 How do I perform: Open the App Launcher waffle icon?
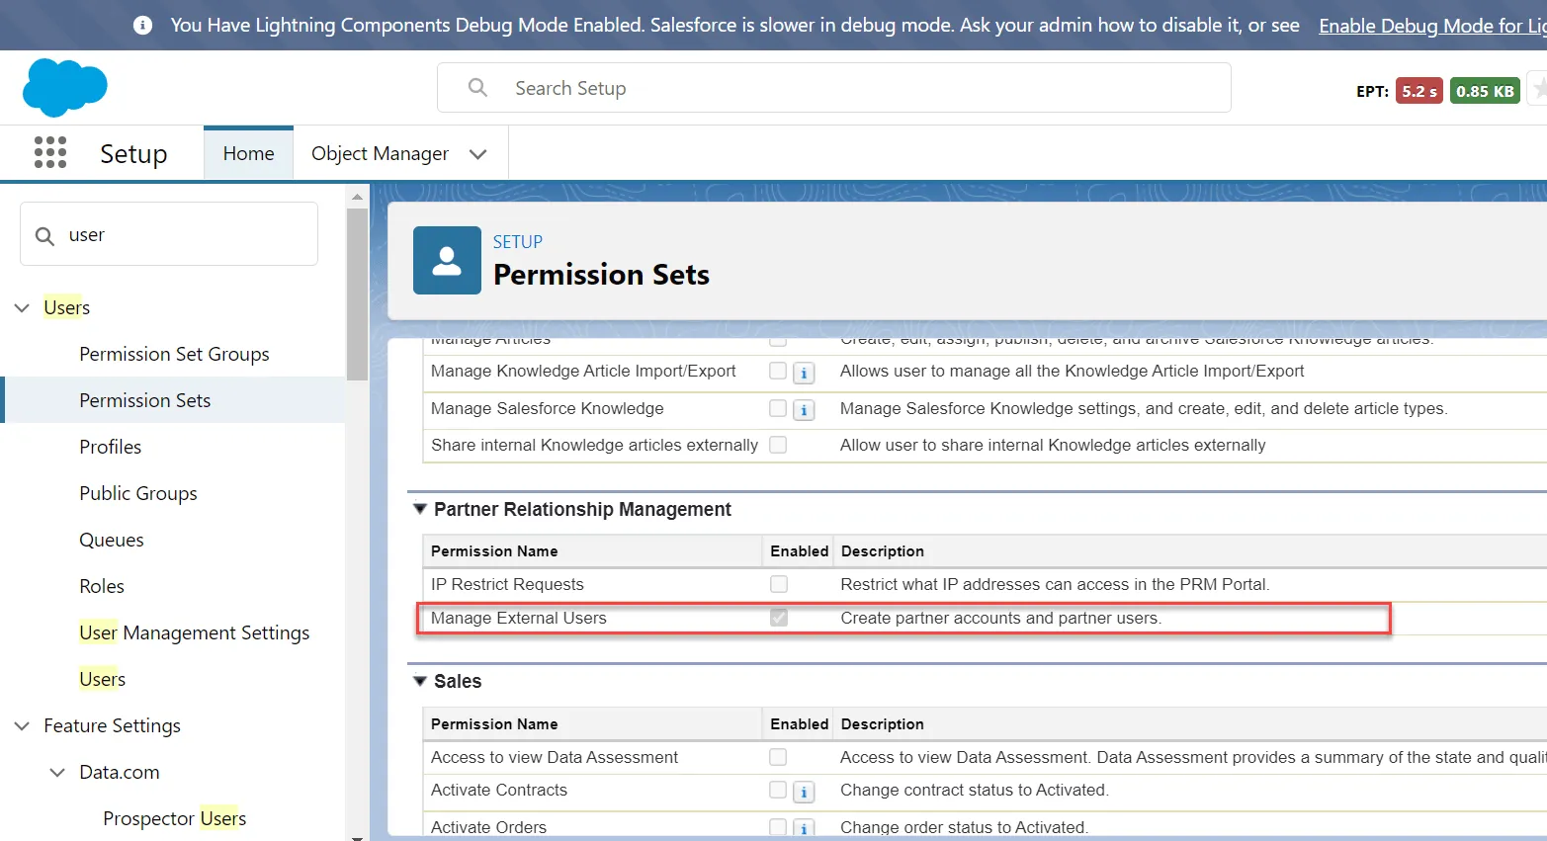click(48, 152)
